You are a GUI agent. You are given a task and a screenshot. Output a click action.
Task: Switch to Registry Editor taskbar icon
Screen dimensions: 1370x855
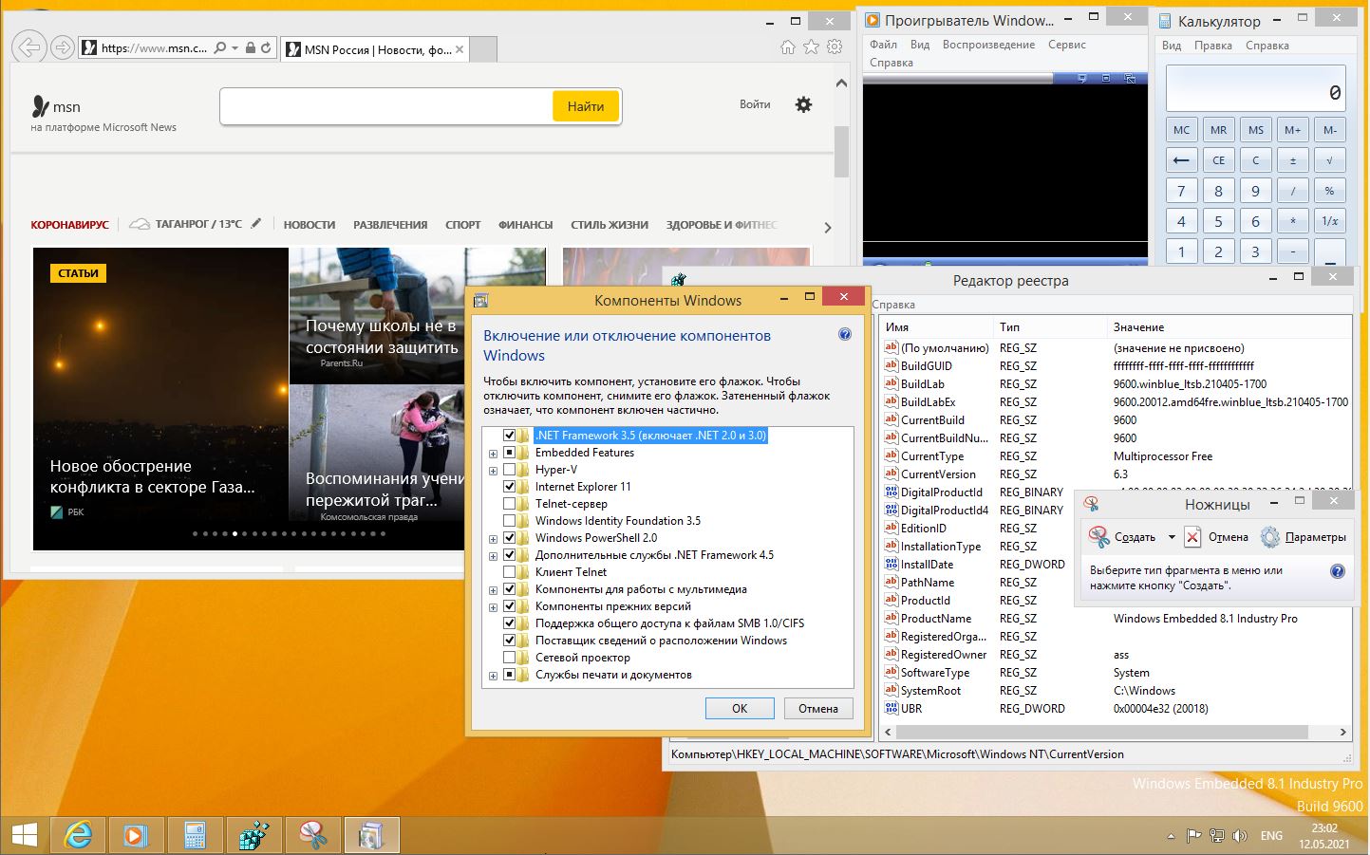(253, 835)
